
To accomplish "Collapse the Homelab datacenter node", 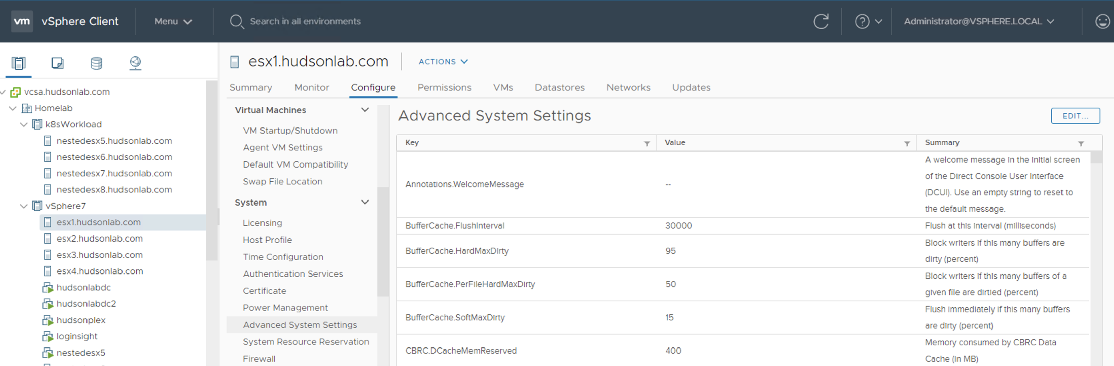I will (13, 108).
